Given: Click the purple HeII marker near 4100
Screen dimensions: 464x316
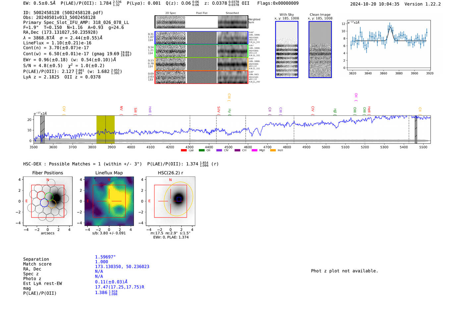Looking at the screenshot, I should 150,111.
